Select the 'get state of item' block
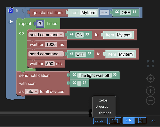This screenshot has height=127, width=160. click(47, 13)
